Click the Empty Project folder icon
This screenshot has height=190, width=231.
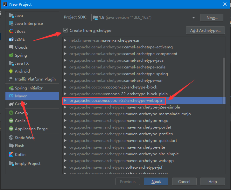[11, 164]
